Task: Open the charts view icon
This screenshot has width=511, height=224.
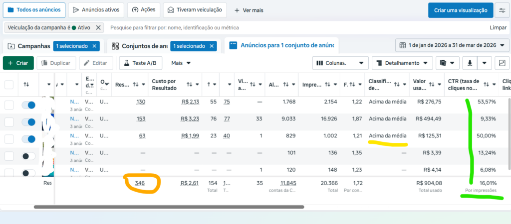Action: [502, 63]
